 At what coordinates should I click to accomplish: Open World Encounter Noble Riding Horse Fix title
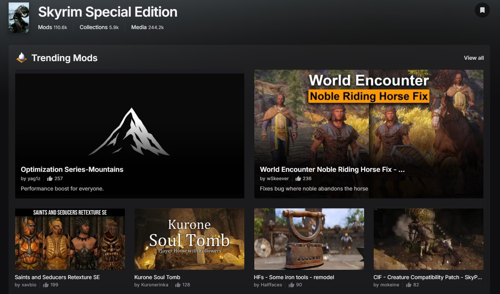click(x=332, y=169)
